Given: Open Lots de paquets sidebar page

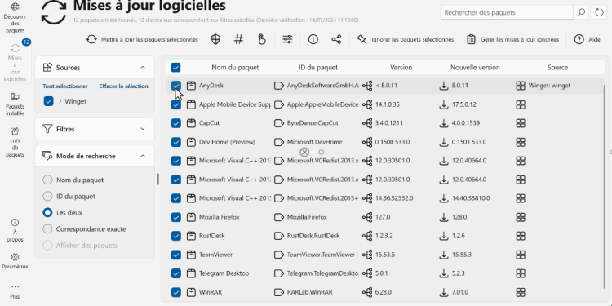Looking at the screenshot, I should tap(16, 142).
